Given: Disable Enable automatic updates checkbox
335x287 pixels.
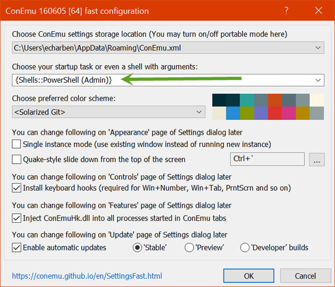Looking at the screenshot, I should (16, 248).
